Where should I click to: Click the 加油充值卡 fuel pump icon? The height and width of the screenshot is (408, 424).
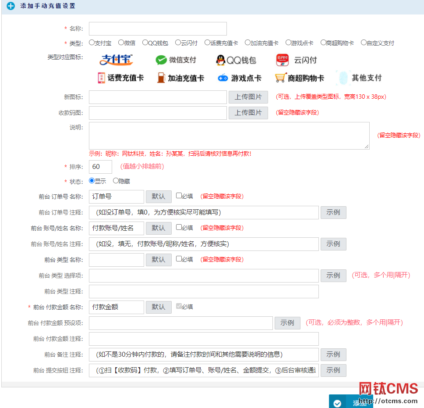pos(161,78)
